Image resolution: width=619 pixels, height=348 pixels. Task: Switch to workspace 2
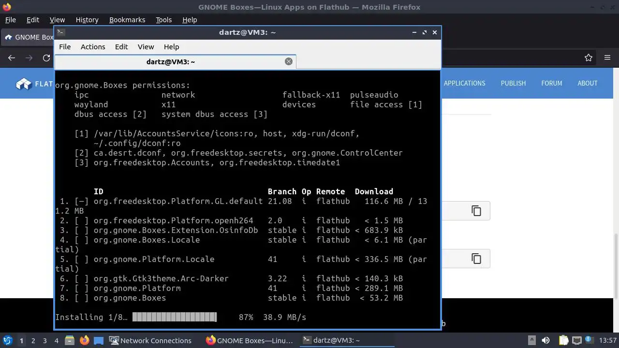(33, 340)
